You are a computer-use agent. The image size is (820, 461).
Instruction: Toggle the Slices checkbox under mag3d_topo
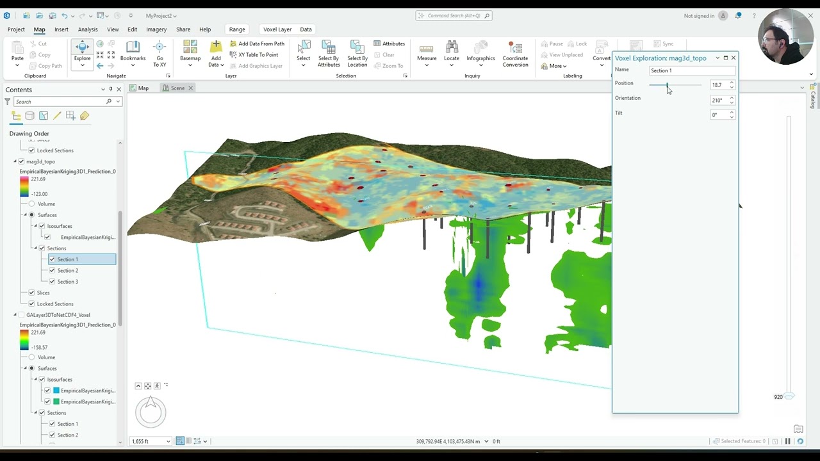click(32, 293)
